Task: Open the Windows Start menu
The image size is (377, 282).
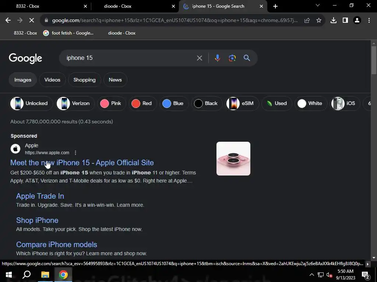Action: tap(9, 275)
